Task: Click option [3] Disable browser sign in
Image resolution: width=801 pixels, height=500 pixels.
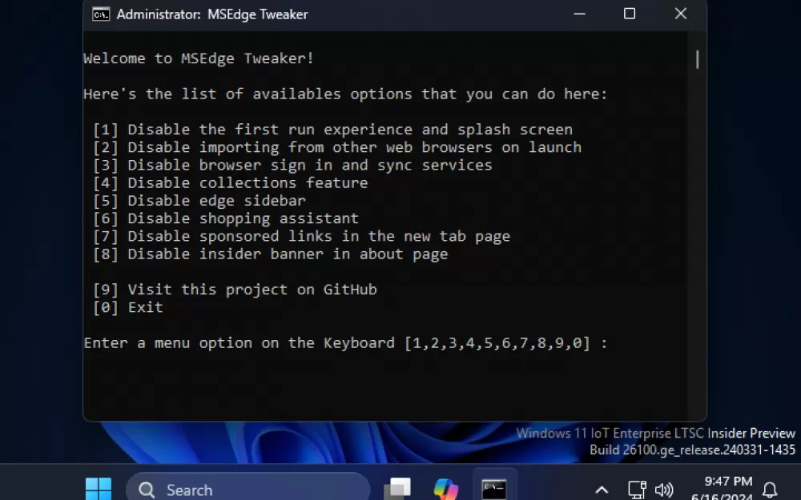Action: point(292,166)
